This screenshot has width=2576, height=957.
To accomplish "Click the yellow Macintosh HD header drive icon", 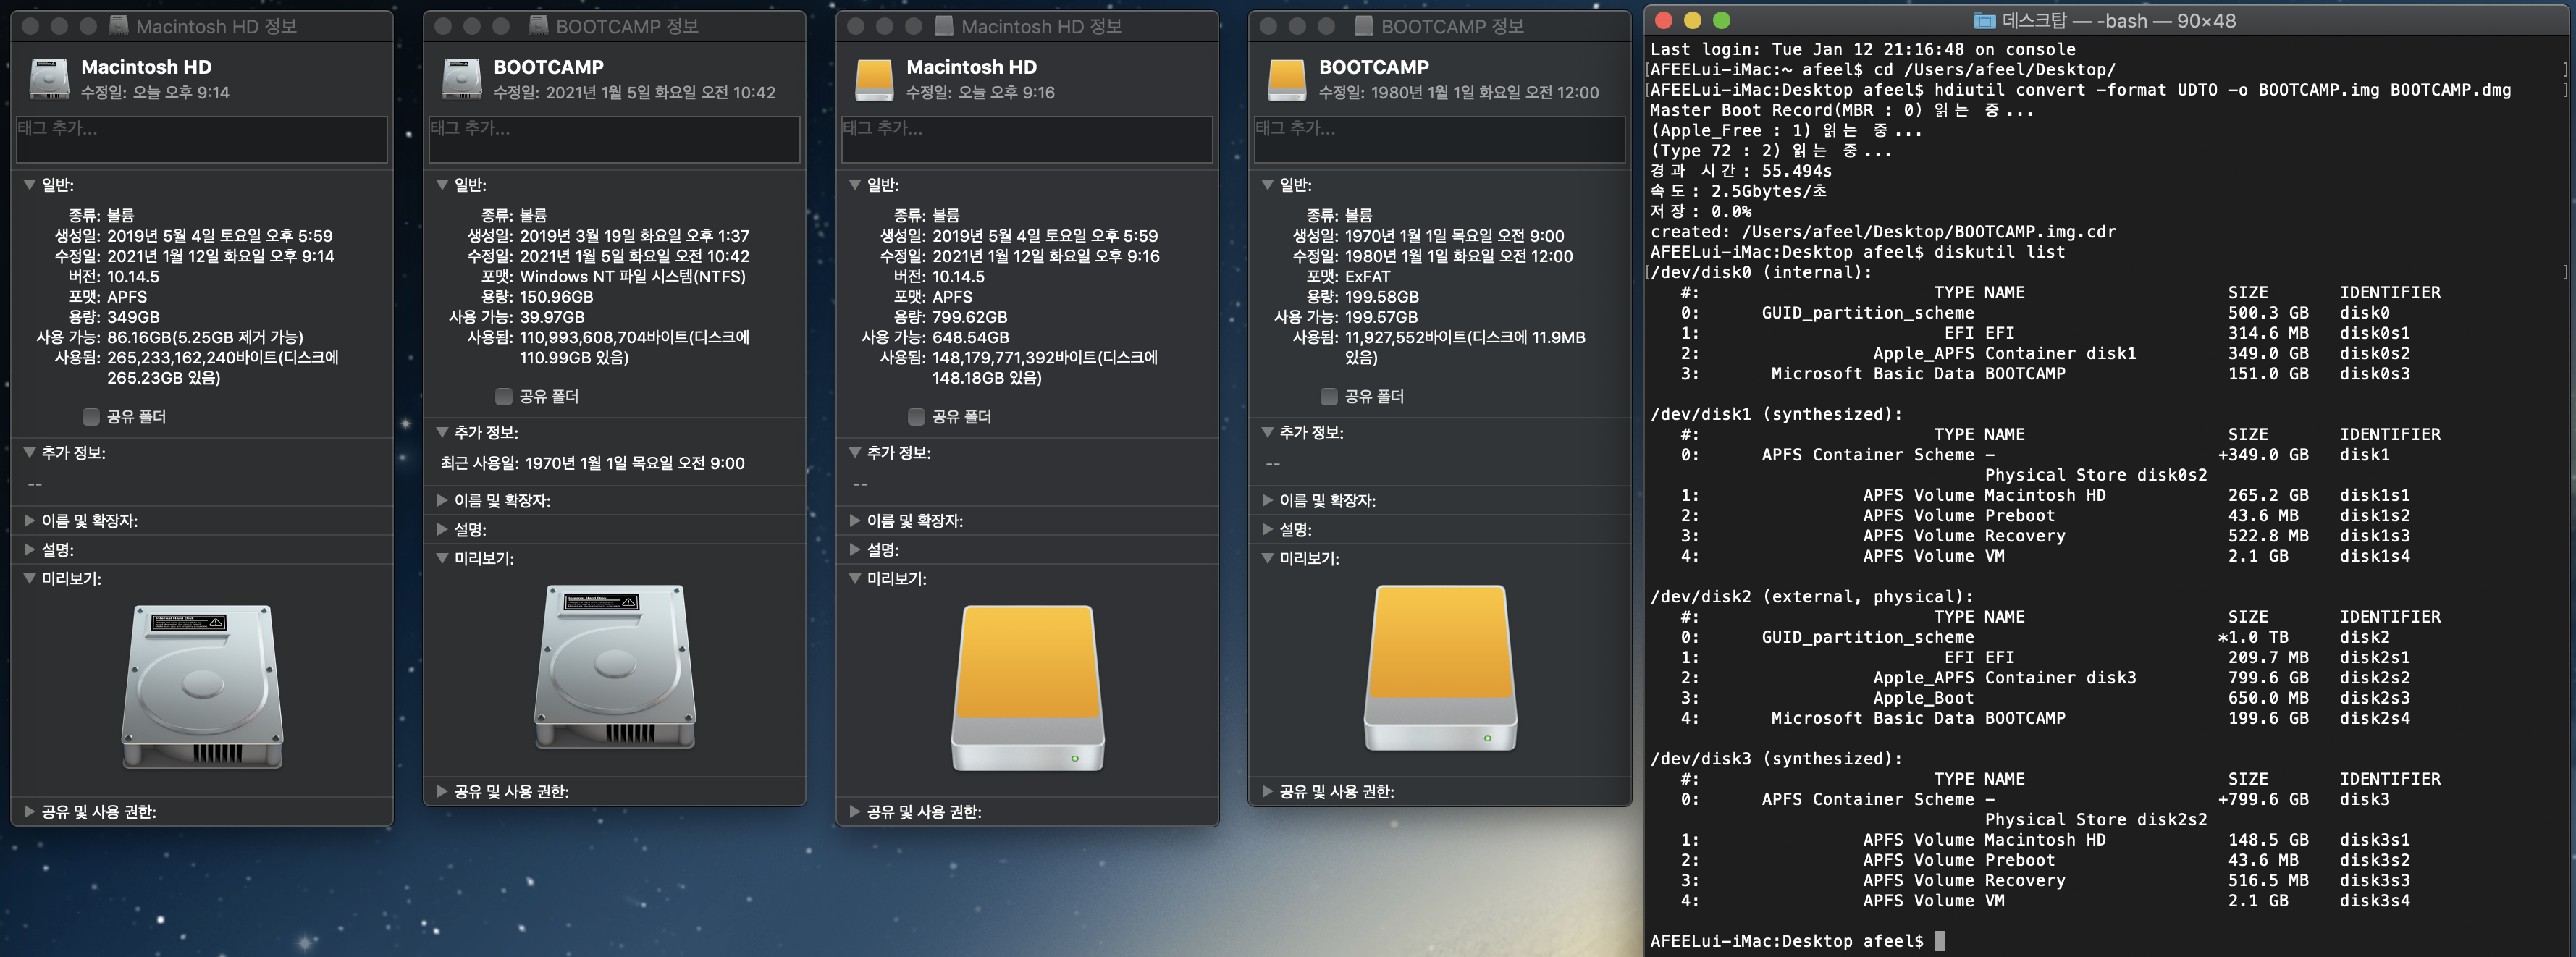I will click(874, 79).
